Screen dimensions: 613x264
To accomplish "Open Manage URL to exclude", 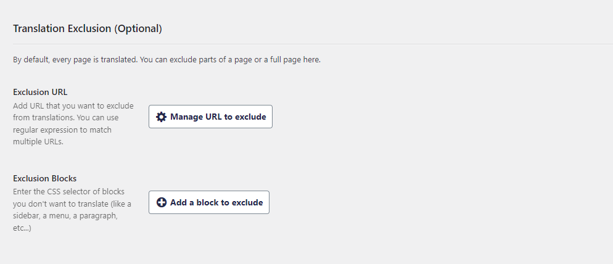I will tap(210, 117).
